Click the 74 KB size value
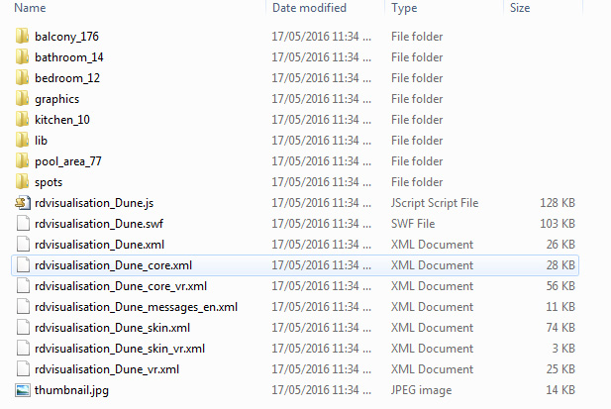This screenshot has width=611, height=409. (x=560, y=328)
